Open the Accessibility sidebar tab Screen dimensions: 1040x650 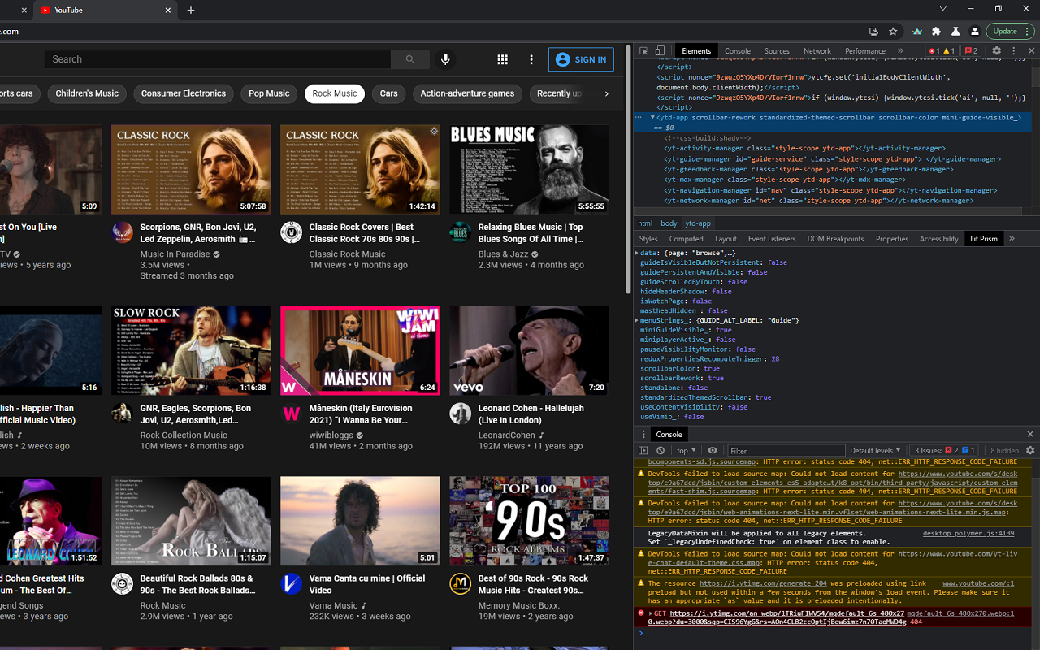(939, 239)
